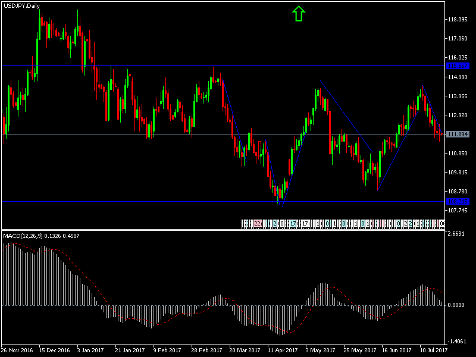Select the lower blue horizontal support line
The width and height of the screenshot is (476, 357).
[x=178, y=201]
